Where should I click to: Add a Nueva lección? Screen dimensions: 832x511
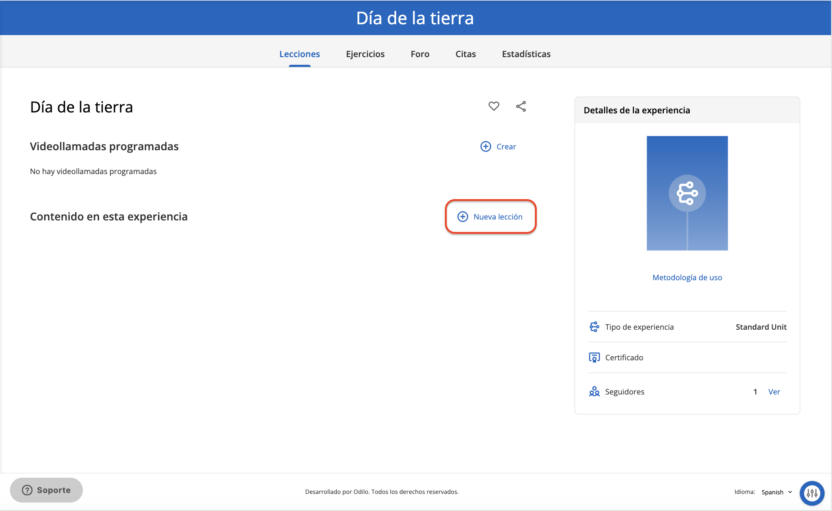point(490,217)
